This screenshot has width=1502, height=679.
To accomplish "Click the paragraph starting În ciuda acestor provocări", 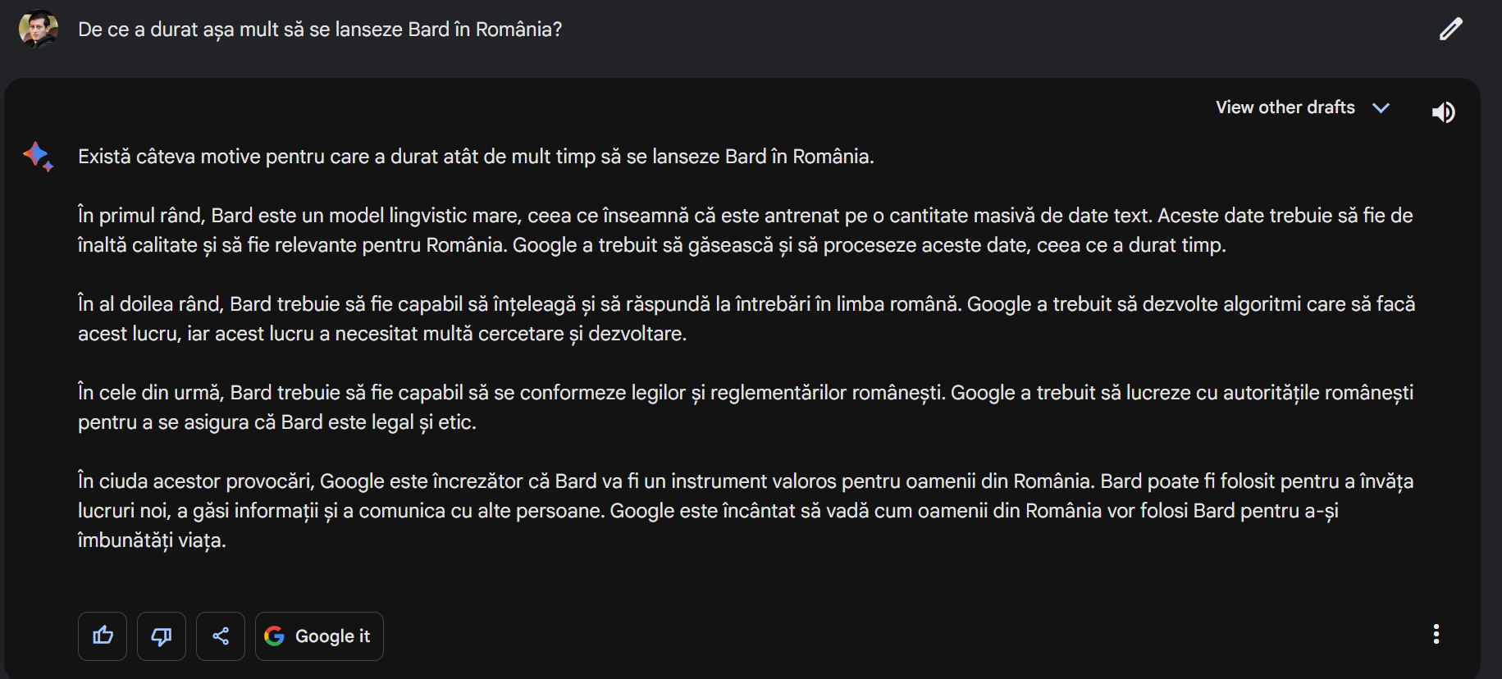I will click(x=746, y=511).
